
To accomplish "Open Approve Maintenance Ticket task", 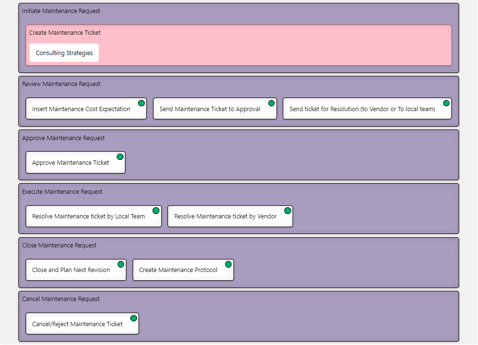I will pos(71,163).
